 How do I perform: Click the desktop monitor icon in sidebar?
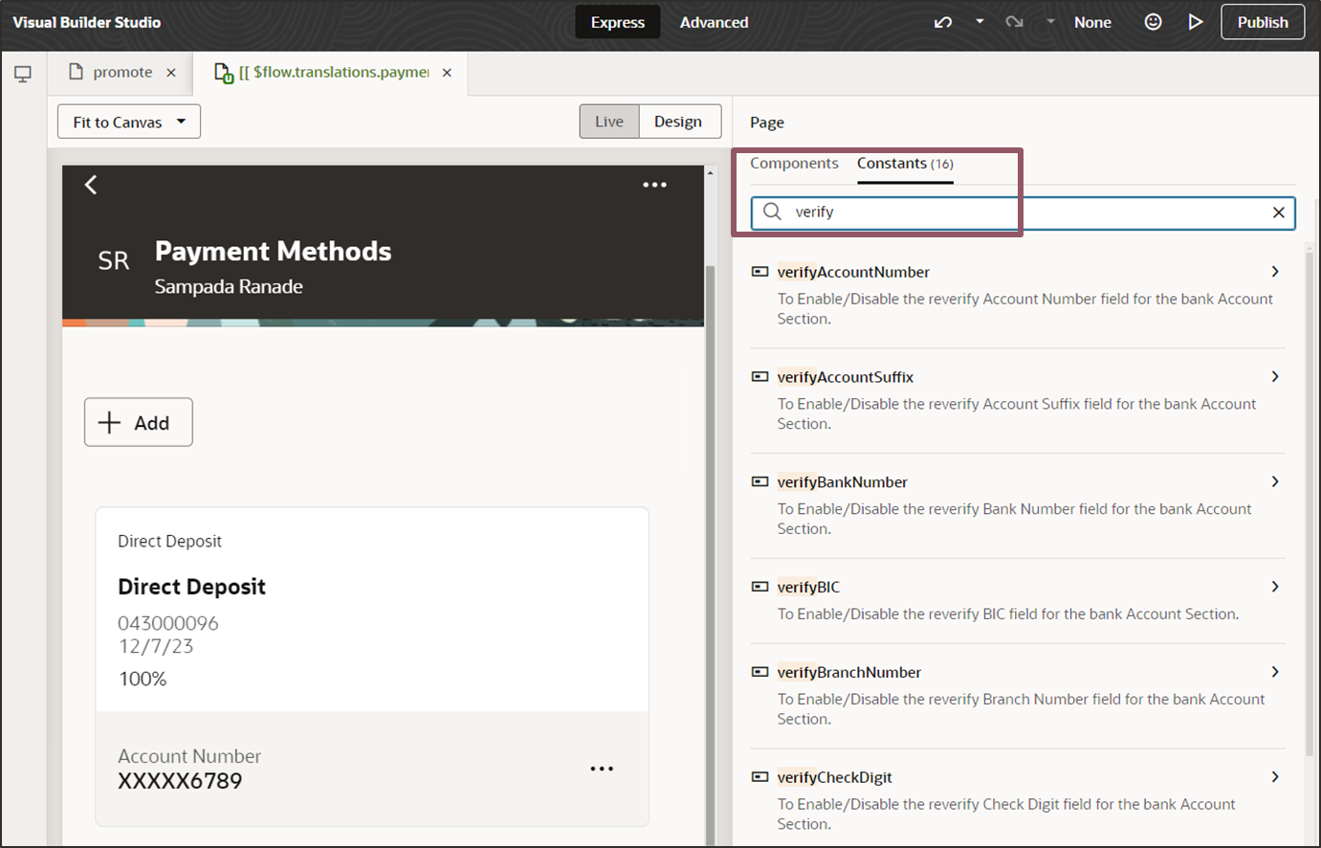click(x=23, y=74)
